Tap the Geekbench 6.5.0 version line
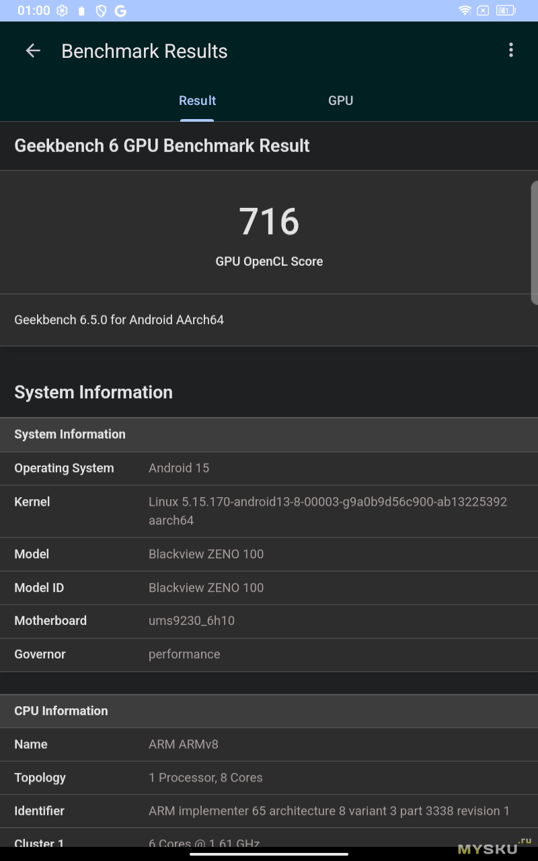The image size is (538, 861). pos(119,320)
